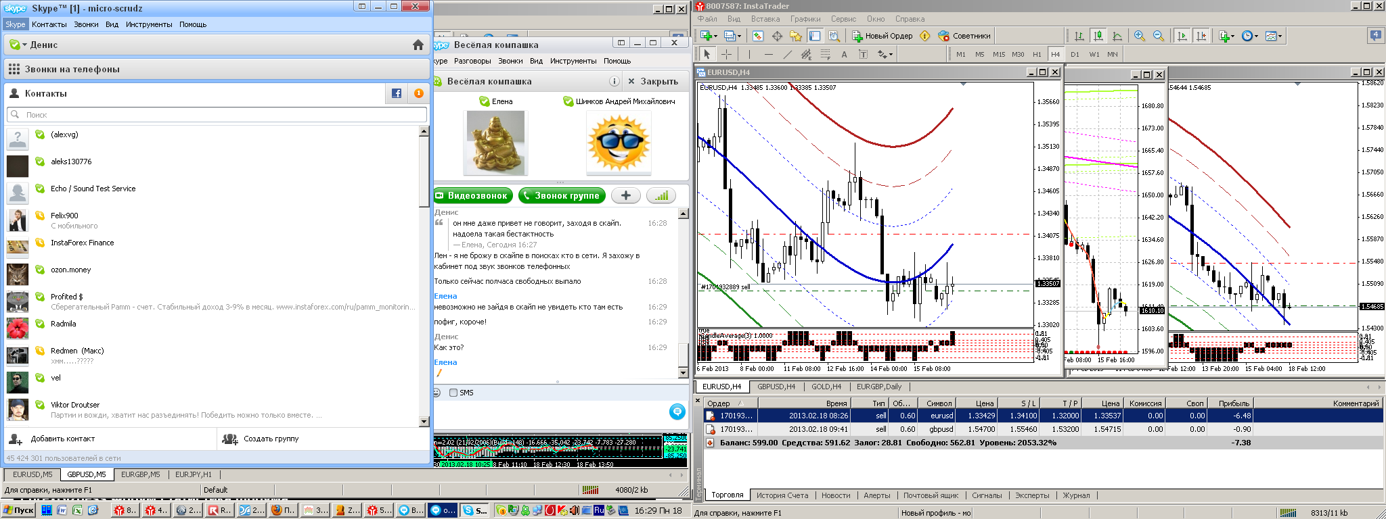Select the text label T tool
Screen dimensions: 1386x519
[x=863, y=54]
